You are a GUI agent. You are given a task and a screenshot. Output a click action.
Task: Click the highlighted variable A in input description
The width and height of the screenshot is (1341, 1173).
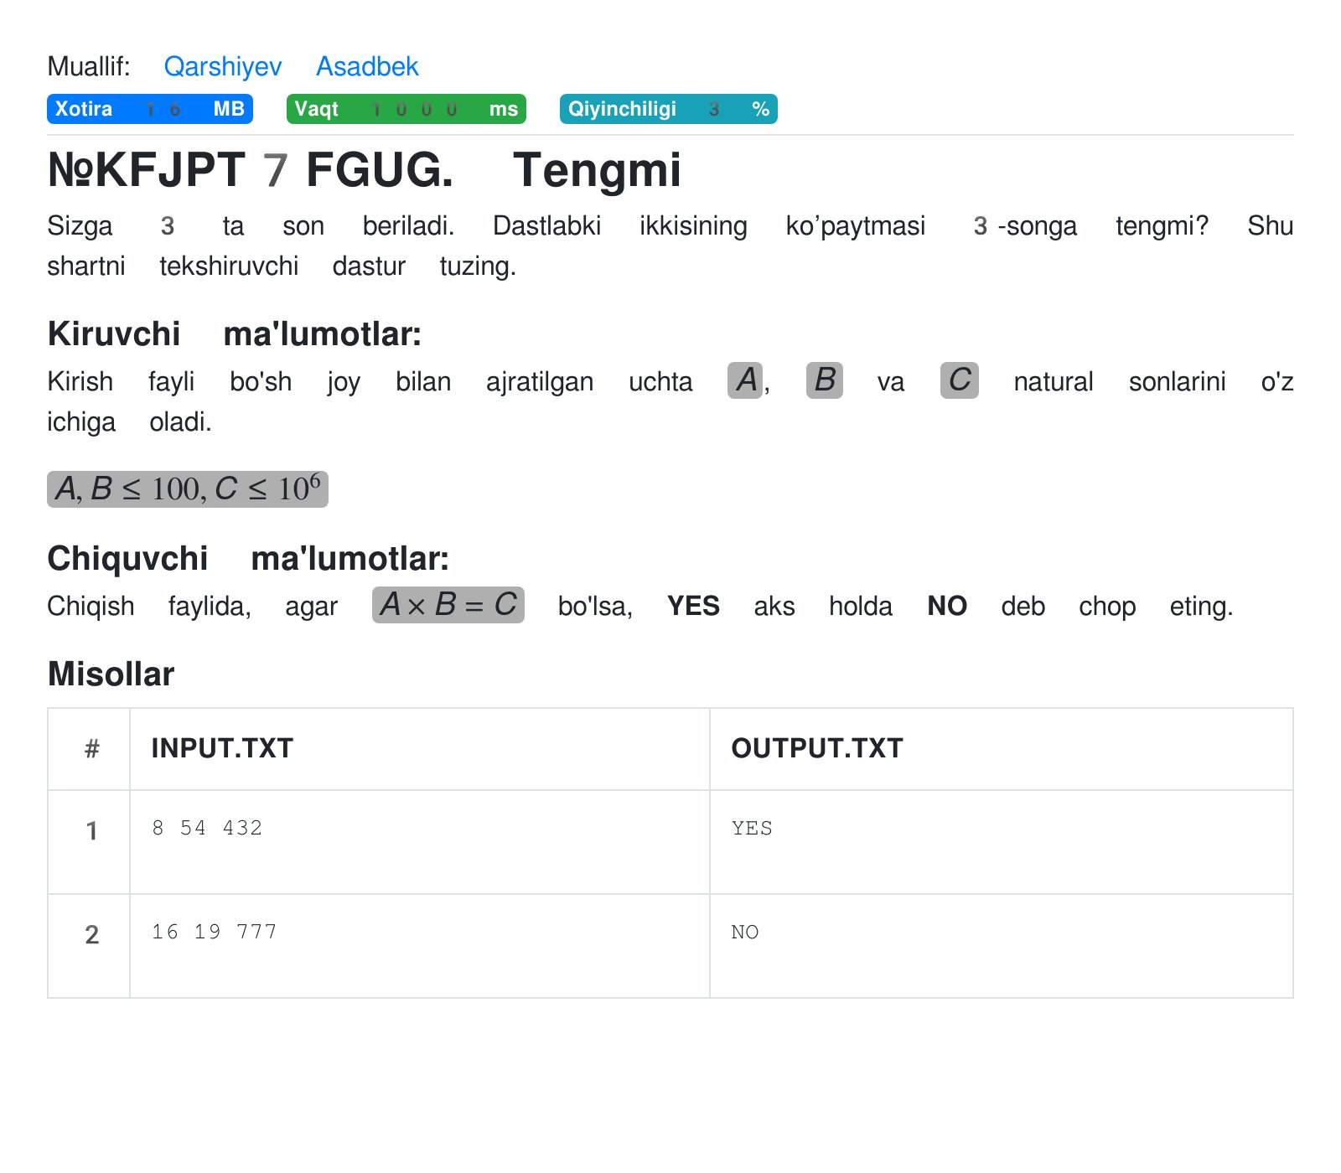coord(745,380)
